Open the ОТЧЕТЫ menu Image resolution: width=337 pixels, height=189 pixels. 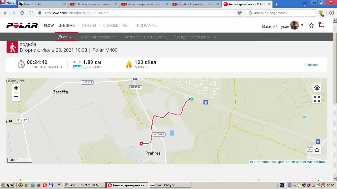(x=89, y=25)
